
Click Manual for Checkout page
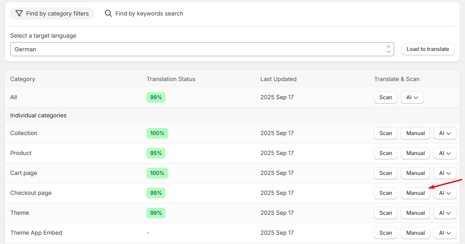click(x=415, y=193)
